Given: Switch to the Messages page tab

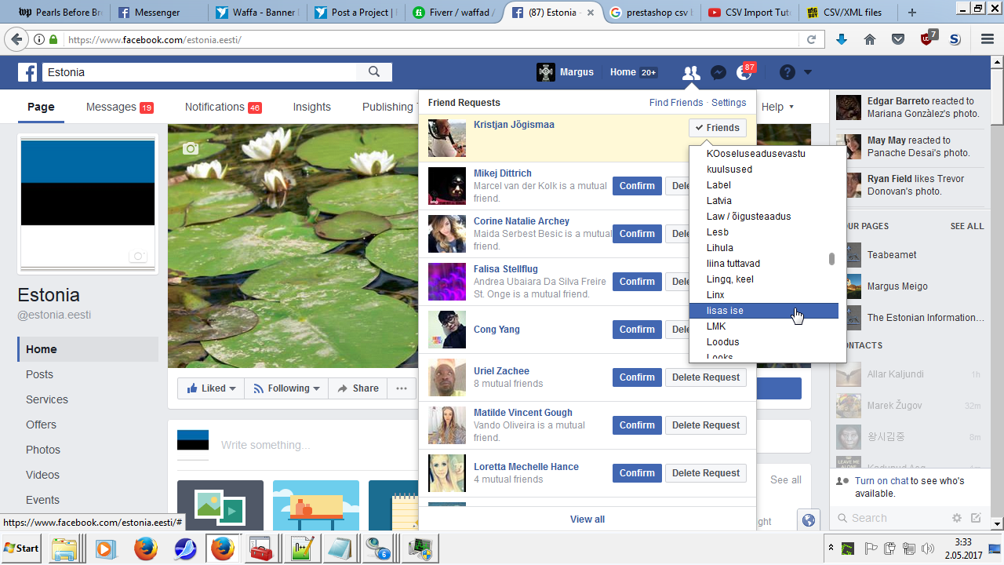Looking at the screenshot, I should [x=120, y=108].
